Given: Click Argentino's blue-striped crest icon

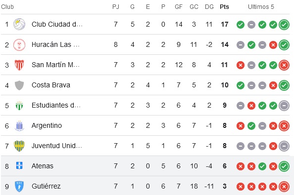Looking at the screenshot, I should 19,125.
